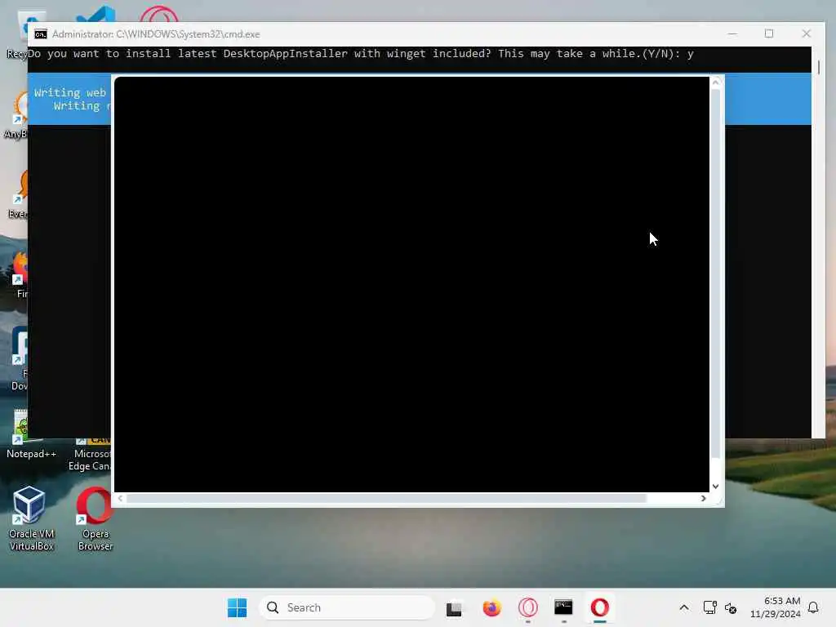Open the clock showing 6:53 AM
This screenshot has height=627, width=836.
pos(776,607)
